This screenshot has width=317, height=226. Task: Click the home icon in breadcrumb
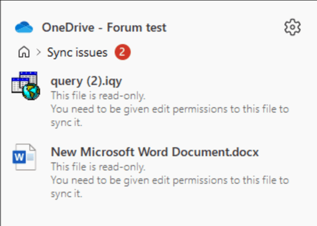point(24,52)
